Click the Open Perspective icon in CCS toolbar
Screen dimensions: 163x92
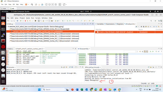(x=155, y=21)
